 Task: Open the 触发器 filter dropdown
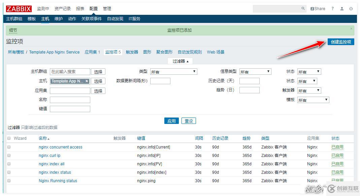click(x=309, y=91)
